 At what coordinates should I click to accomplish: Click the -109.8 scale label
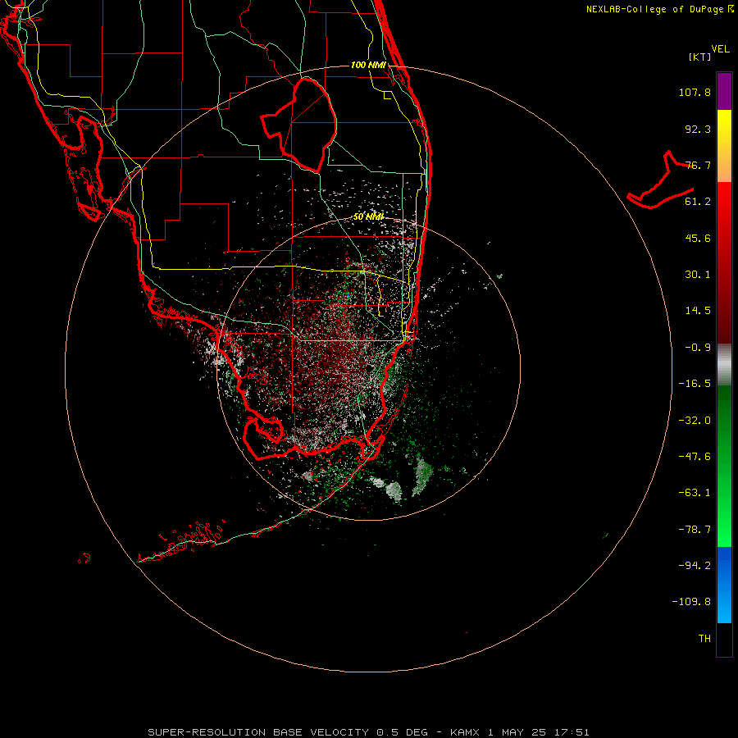click(691, 602)
